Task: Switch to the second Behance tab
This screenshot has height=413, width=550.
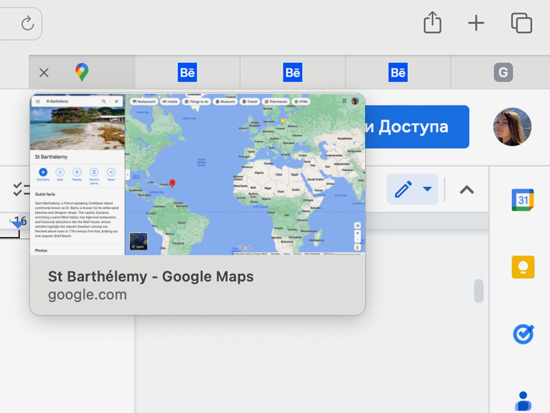Action: click(x=293, y=72)
